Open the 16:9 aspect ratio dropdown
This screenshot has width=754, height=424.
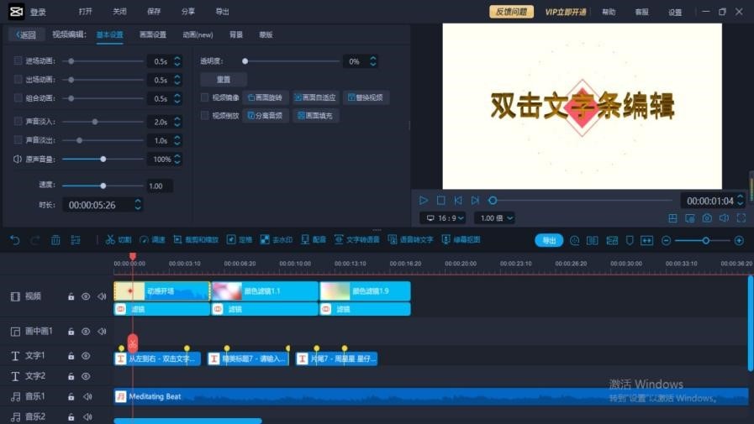click(443, 218)
